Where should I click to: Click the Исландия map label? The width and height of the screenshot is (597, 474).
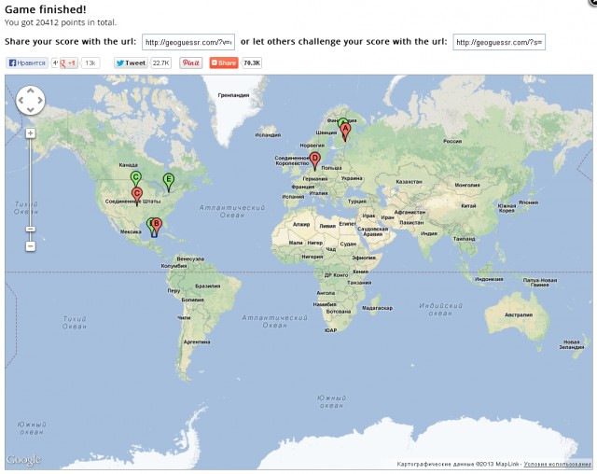tap(268, 134)
